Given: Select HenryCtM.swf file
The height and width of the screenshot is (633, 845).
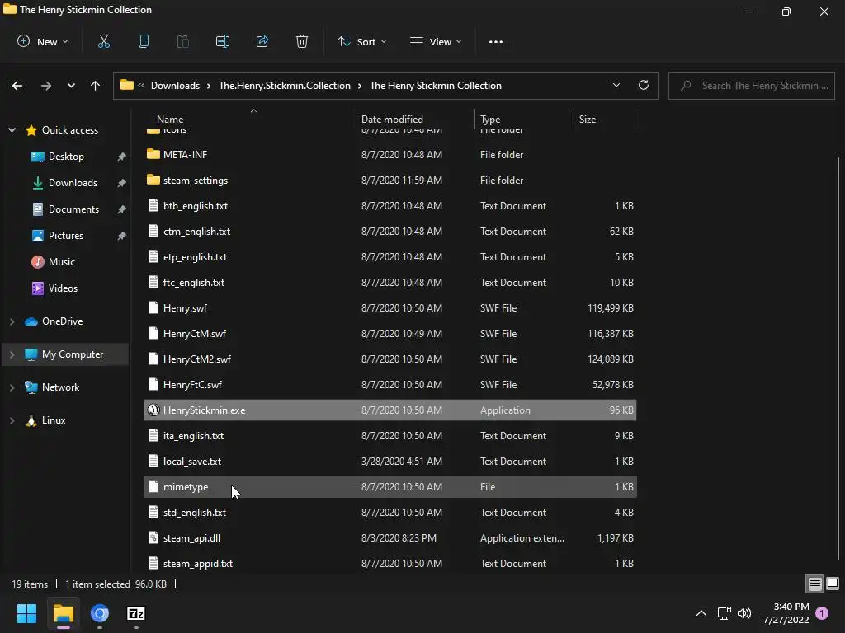Looking at the screenshot, I should (x=390, y=333).
